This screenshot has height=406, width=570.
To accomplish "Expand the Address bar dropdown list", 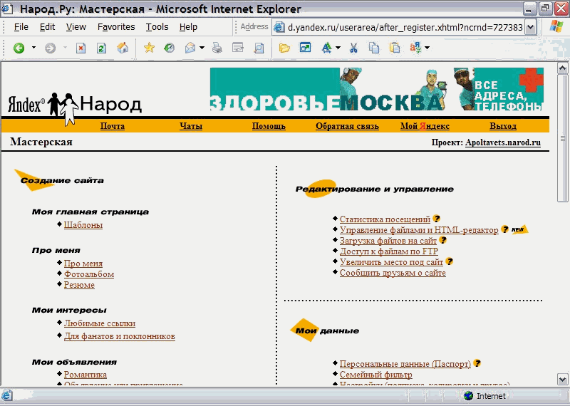I will click(x=531, y=27).
